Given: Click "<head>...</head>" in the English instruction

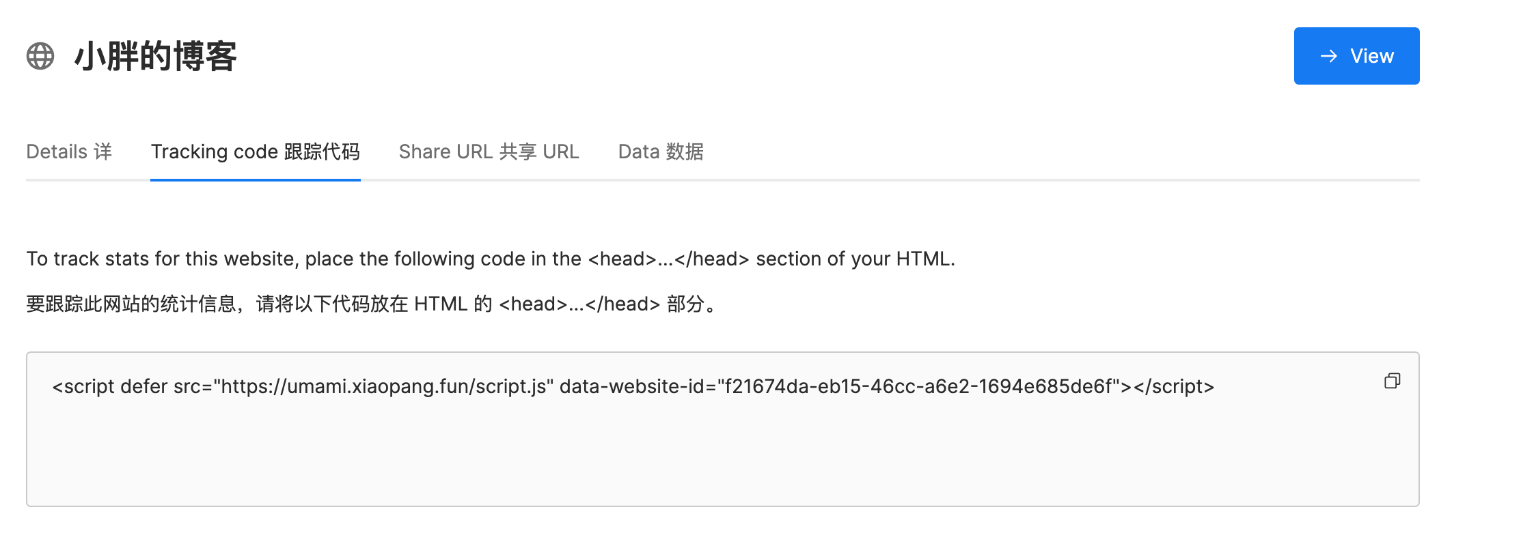Looking at the screenshot, I should 668,259.
